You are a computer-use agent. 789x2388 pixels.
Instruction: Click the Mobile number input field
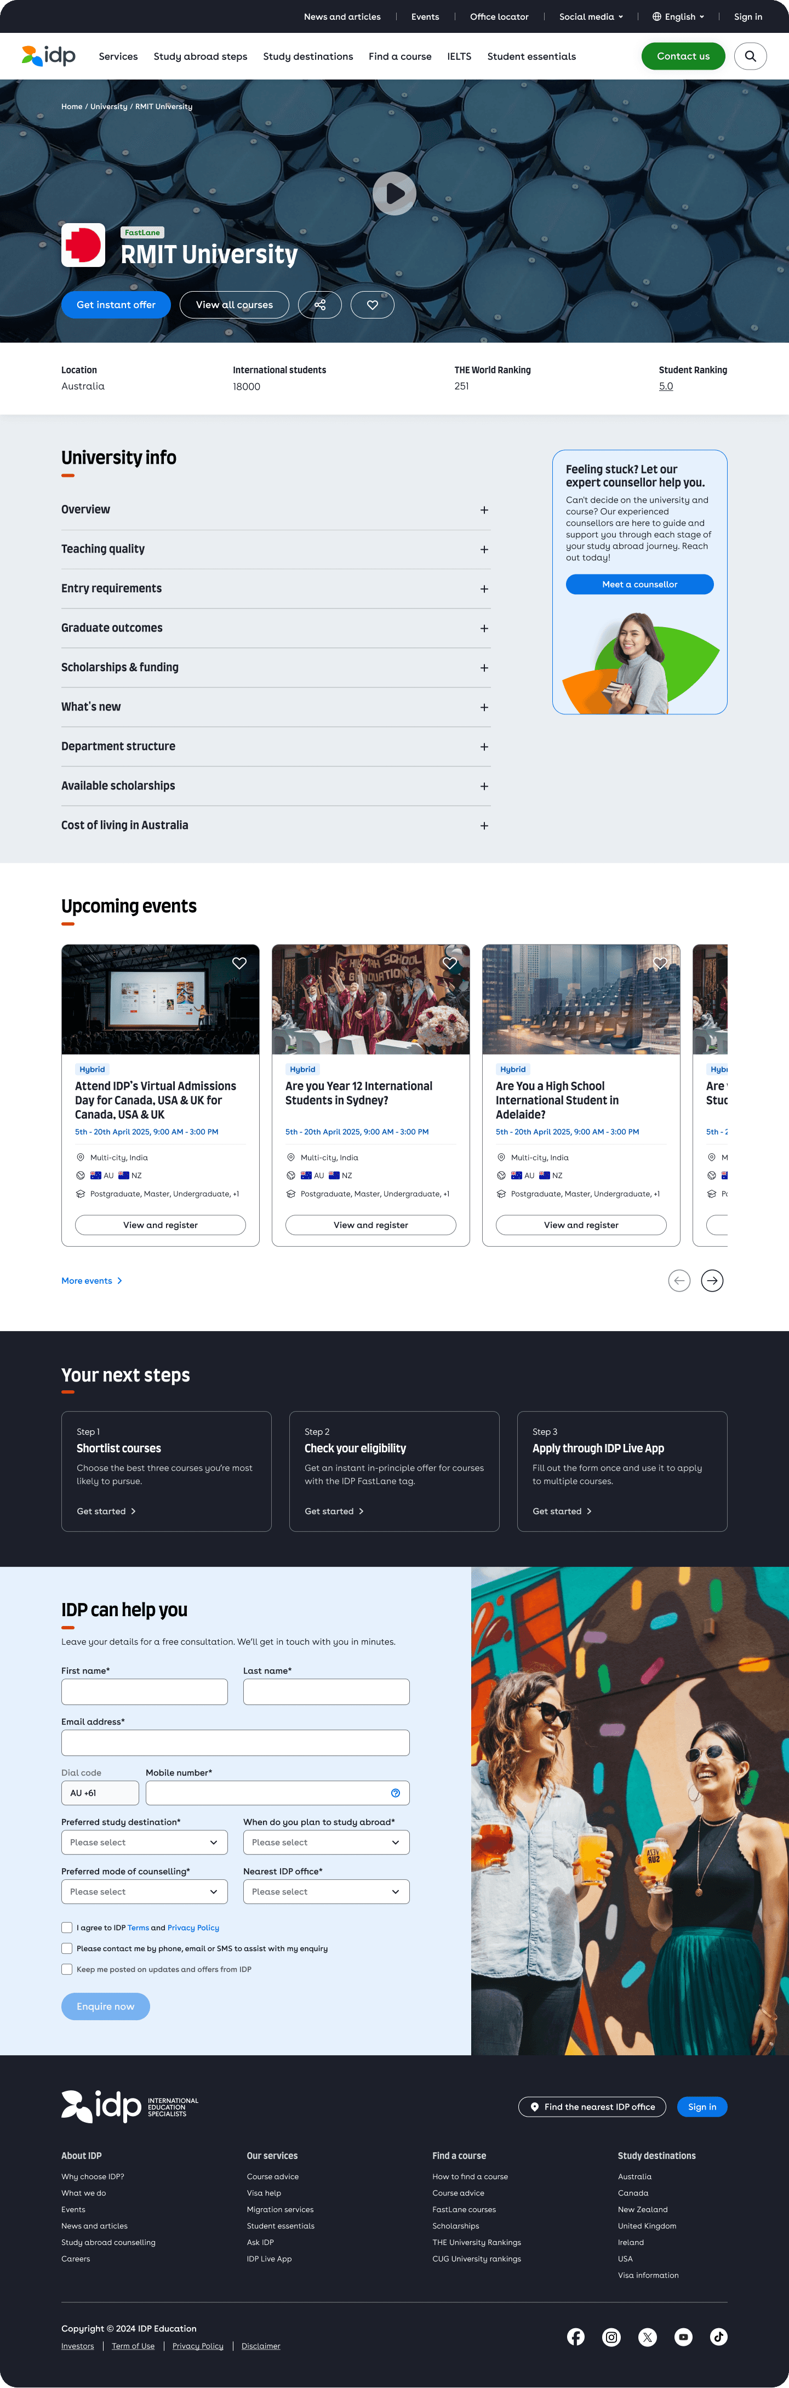[x=277, y=1793]
